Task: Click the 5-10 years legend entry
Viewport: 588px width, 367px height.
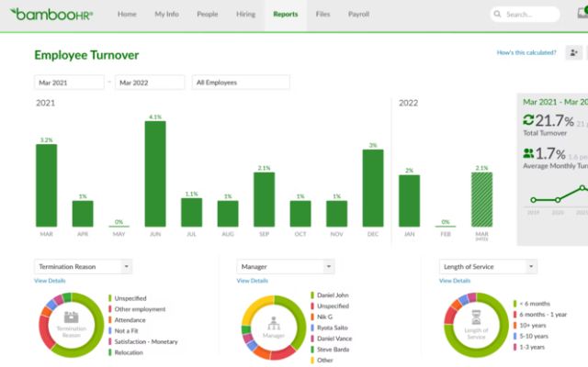Action: coord(531,337)
